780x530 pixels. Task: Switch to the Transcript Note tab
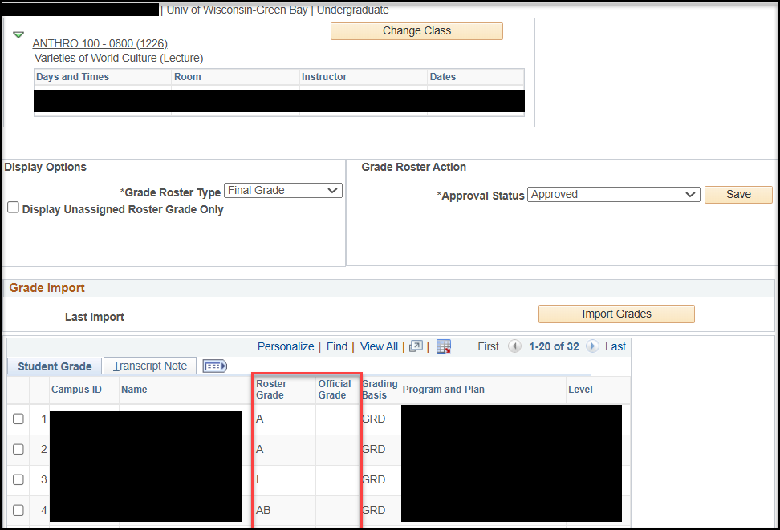[150, 366]
